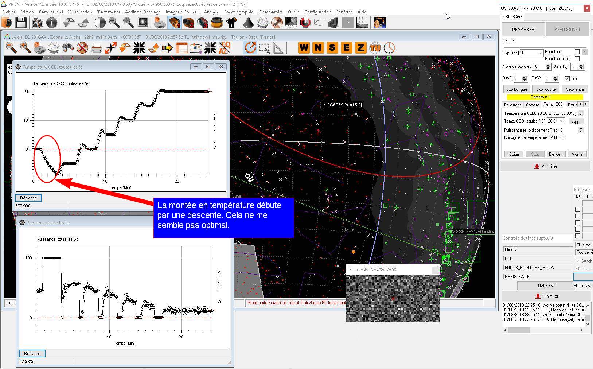Click the floppy disk save icon
Screen dimensions: 593x369
(x=21, y=23)
